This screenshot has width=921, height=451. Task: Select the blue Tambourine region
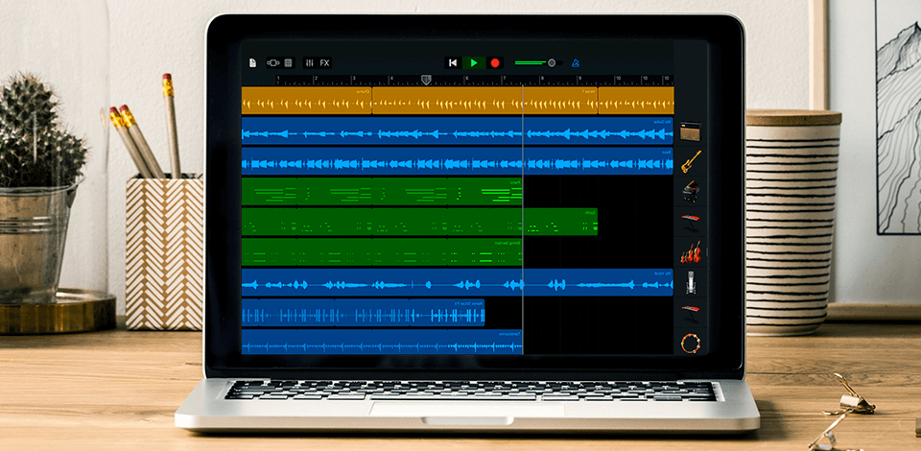pyautogui.click(x=382, y=342)
